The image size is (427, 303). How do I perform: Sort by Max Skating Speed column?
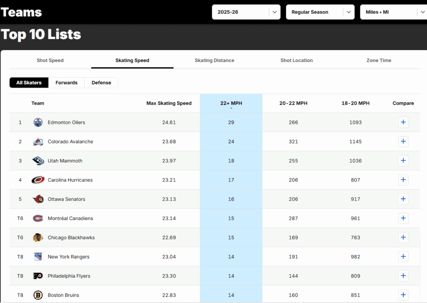(169, 103)
